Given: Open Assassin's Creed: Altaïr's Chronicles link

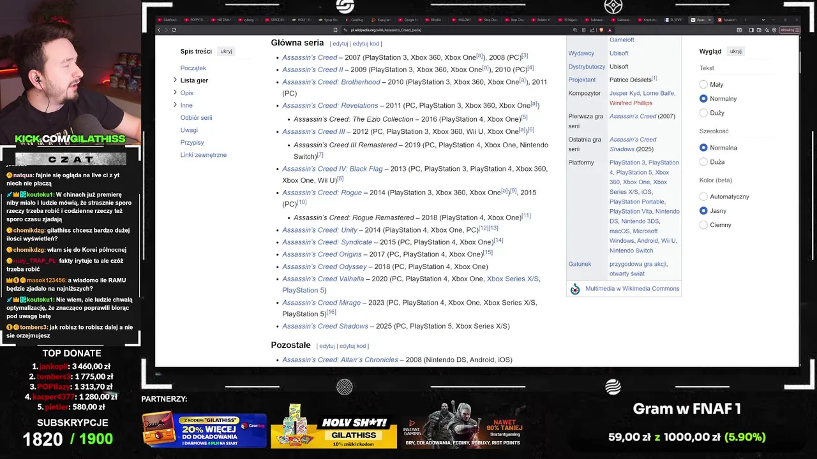Looking at the screenshot, I should [x=340, y=360].
